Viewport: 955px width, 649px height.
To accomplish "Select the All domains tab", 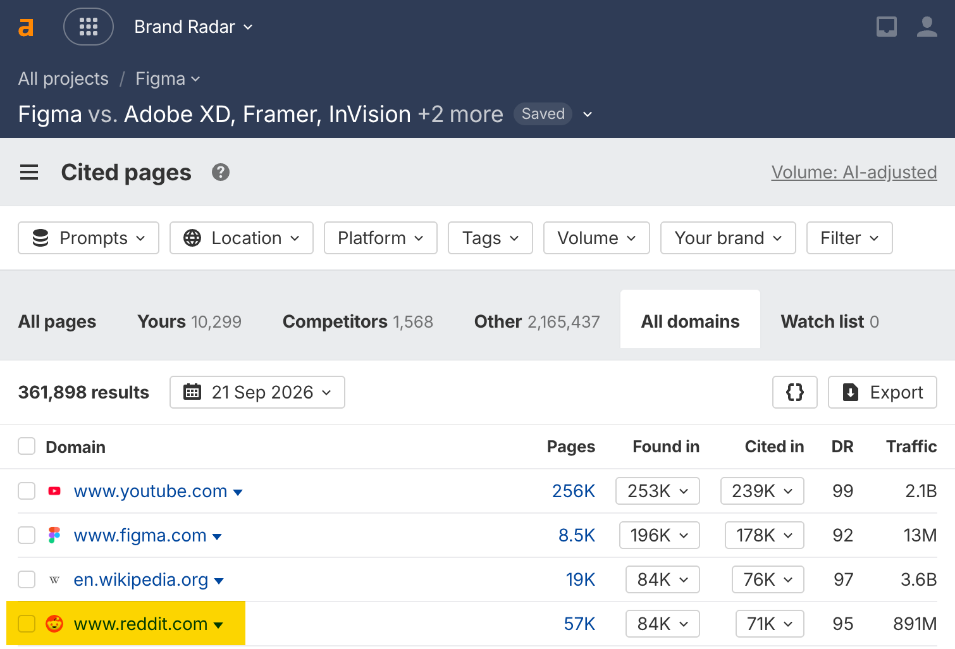I will click(x=690, y=319).
